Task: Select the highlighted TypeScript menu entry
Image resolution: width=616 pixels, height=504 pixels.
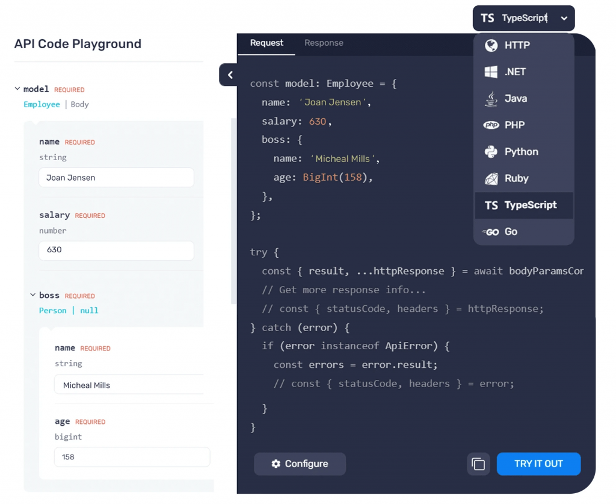Action: point(524,205)
